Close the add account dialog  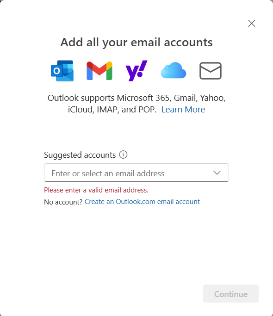pyautogui.click(x=252, y=24)
